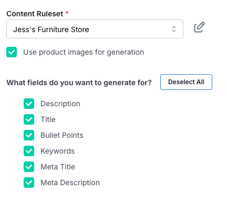Uncheck the Title field checkbox
The image size is (227, 202).
tap(29, 119)
